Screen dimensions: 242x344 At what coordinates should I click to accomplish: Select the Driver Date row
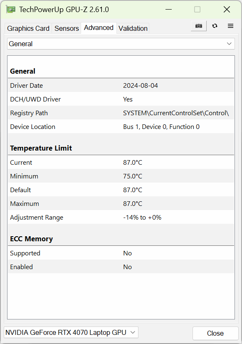[121, 85]
